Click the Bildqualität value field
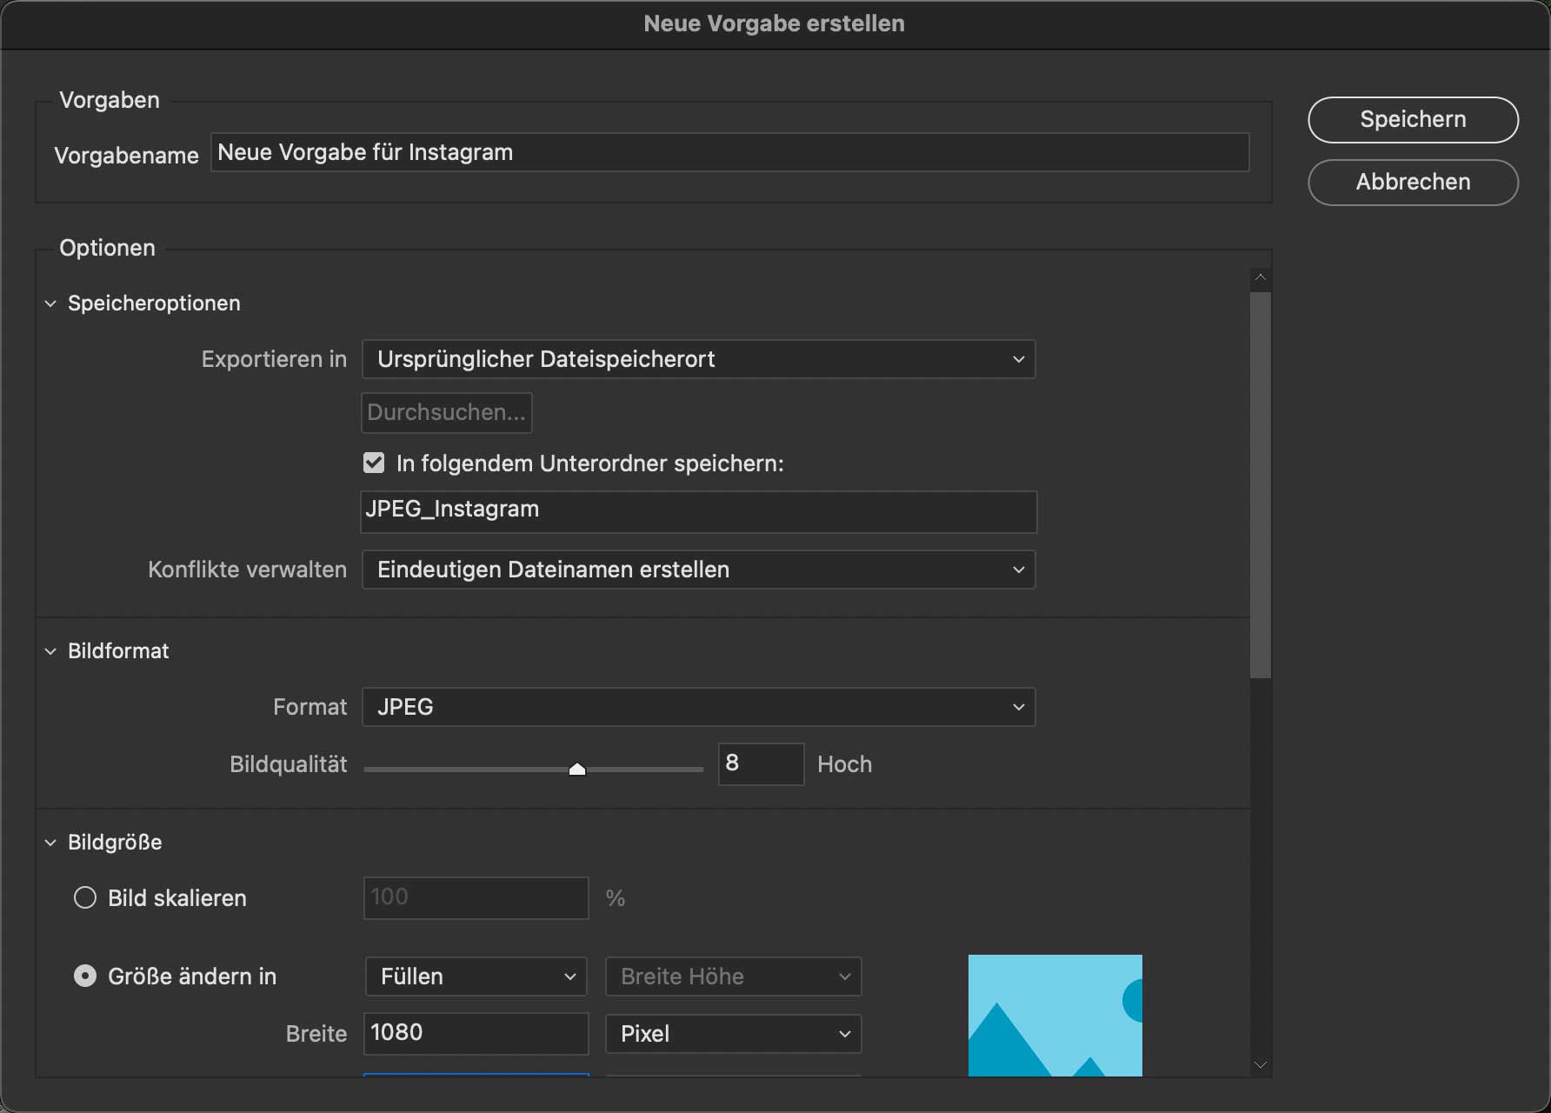 coord(760,764)
